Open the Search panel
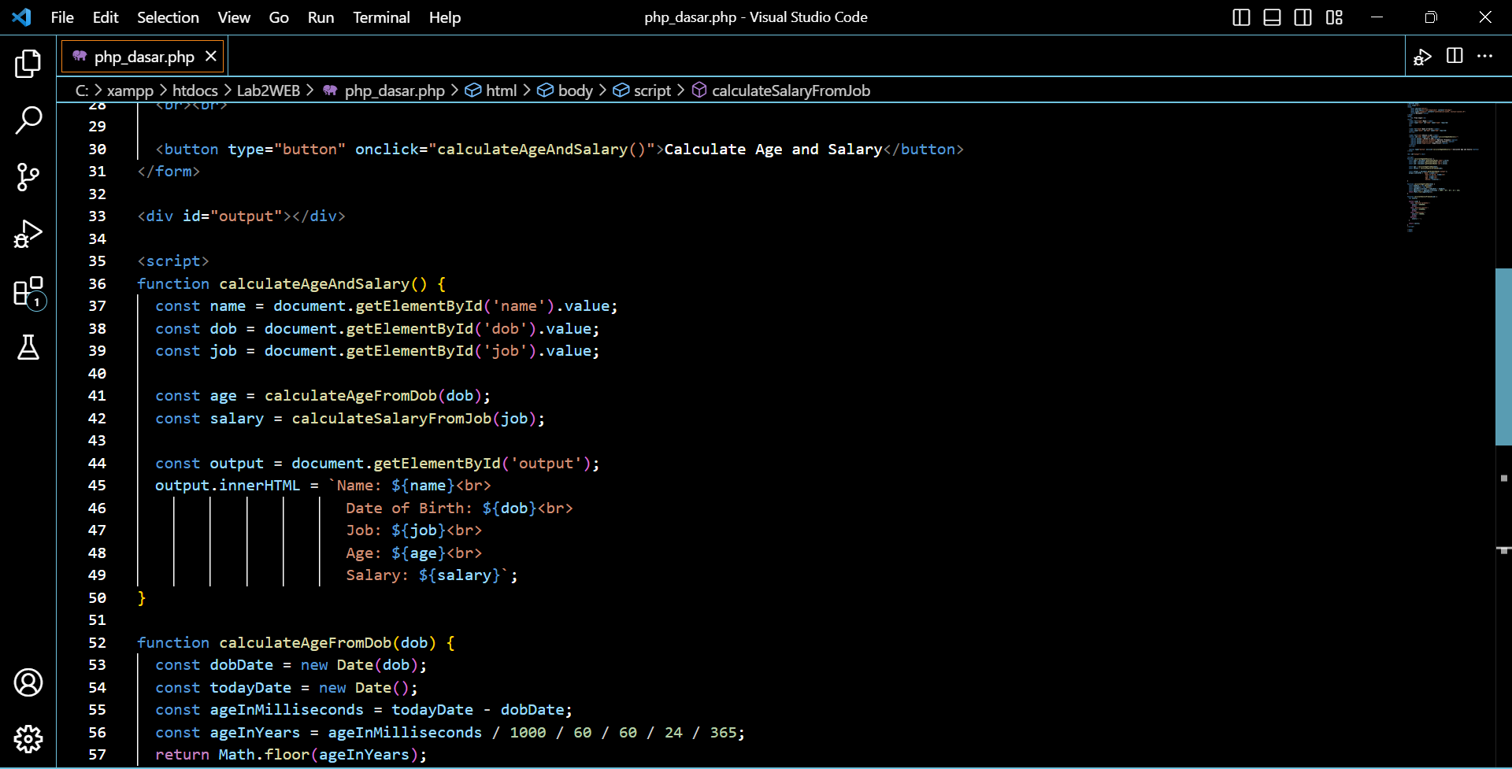Viewport: 1512px width, 769px height. [x=28, y=120]
